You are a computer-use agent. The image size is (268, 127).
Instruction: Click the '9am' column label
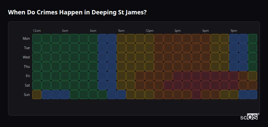121,31
